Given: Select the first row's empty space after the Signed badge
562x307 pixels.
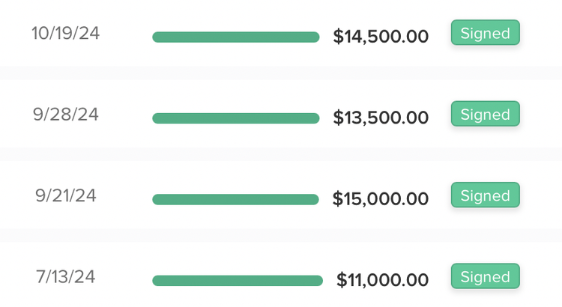Looking at the screenshot, I should pyautogui.click(x=541, y=34).
